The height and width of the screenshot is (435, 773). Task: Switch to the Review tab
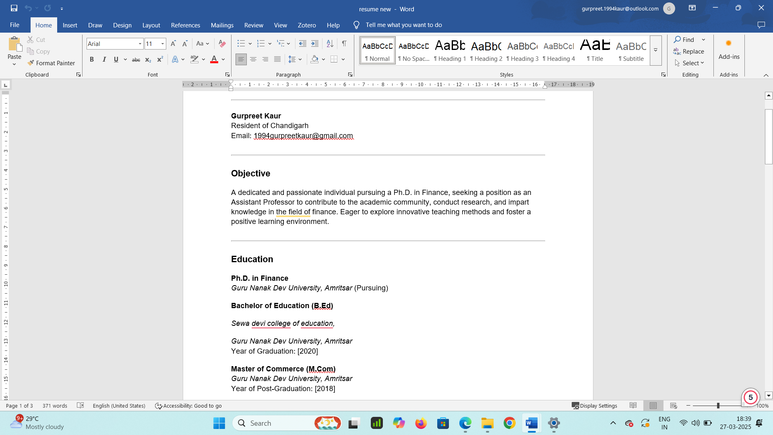[254, 25]
